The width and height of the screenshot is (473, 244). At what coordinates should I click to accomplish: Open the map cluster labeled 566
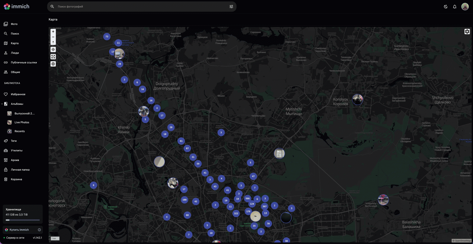(248, 199)
